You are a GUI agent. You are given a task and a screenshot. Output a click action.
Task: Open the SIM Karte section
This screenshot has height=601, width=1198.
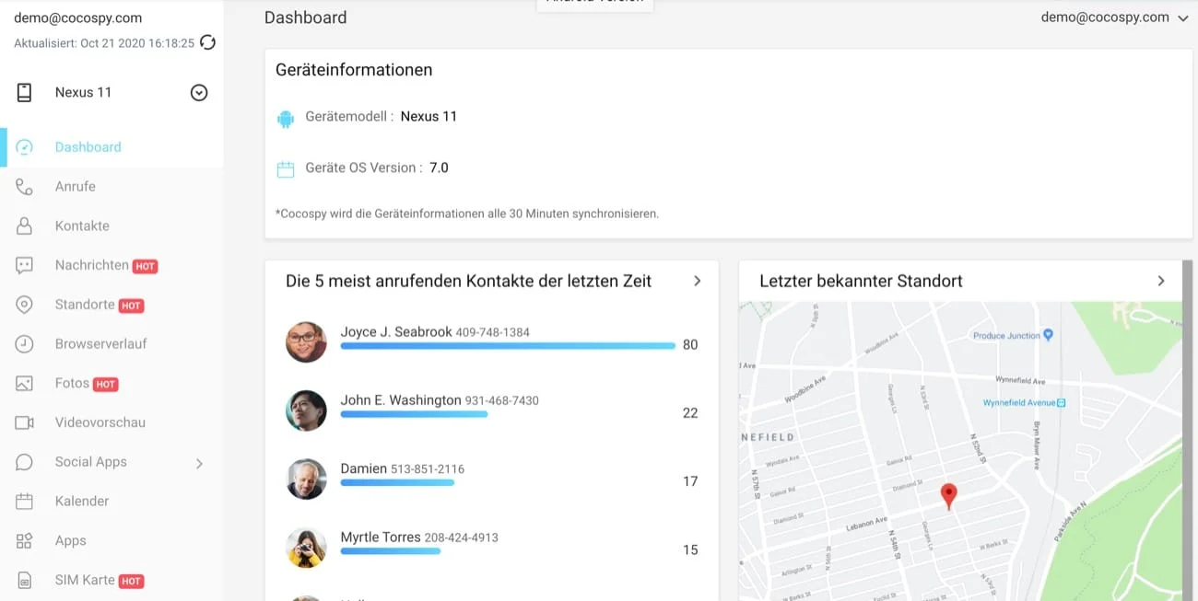[85, 580]
